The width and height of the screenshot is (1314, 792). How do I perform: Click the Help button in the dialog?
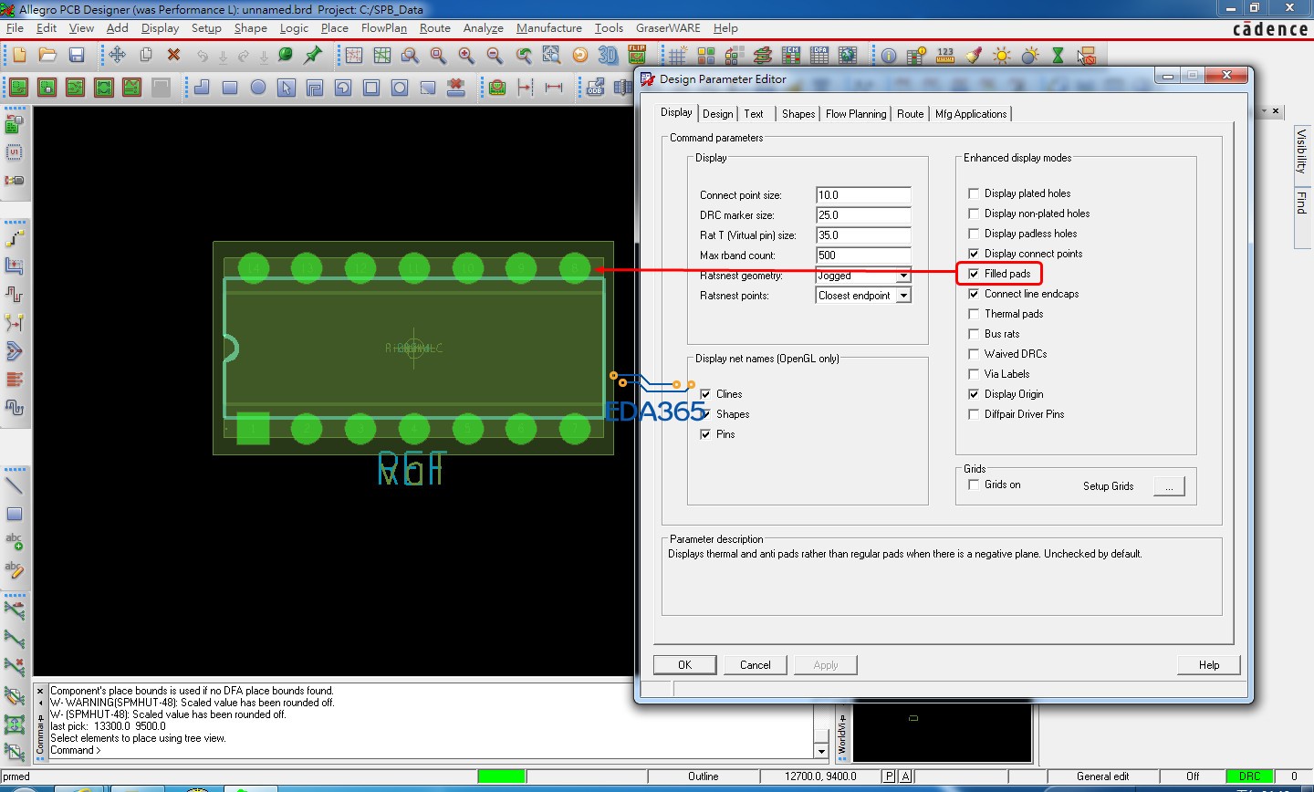(x=1209, y=665)
